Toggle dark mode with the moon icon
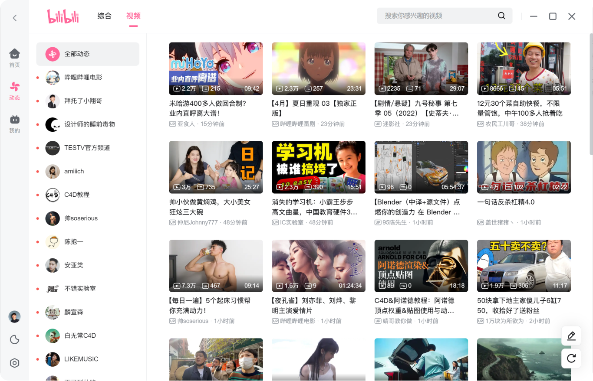Viewport: 593px width, 381px height. [14, 340]
